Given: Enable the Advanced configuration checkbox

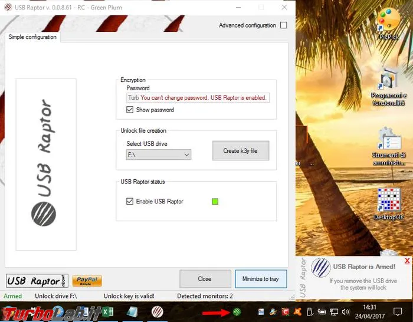Looking at the screenshot, I should [x=284, y=25].
